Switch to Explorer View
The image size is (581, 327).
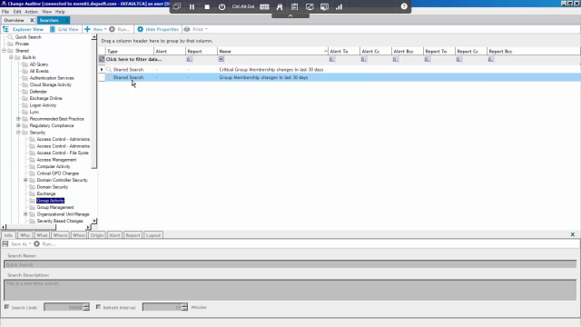coord(24,29)
